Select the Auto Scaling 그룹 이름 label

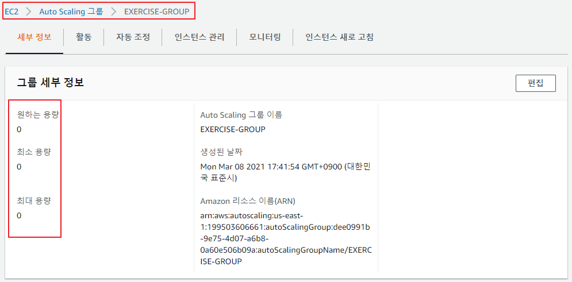pos(241,115)
